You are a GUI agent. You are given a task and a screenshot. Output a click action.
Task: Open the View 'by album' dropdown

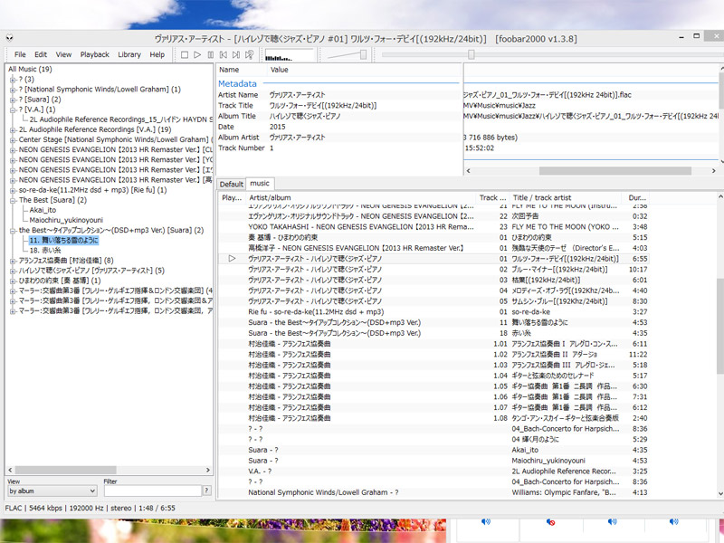(51, 491)
